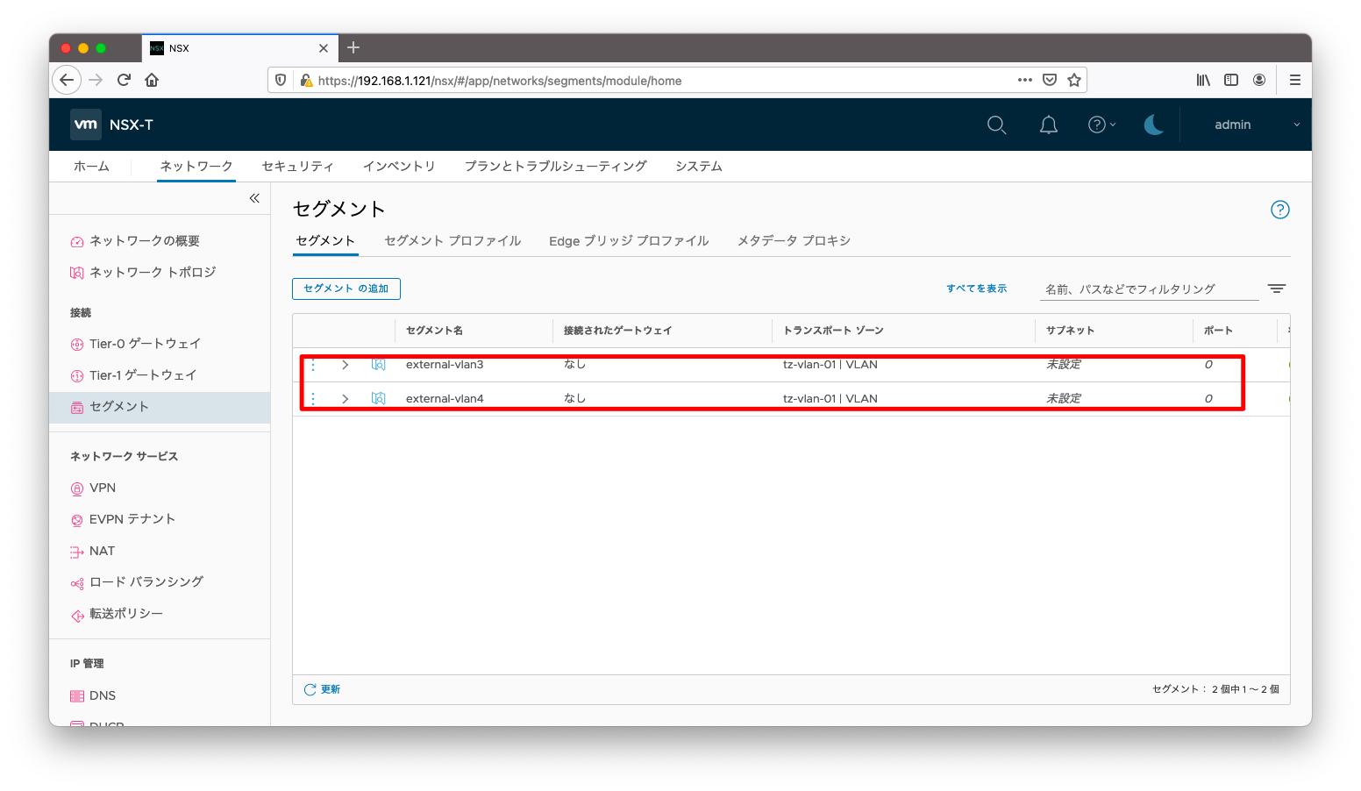Open actions menu for external-vlan4 row
Image resolution: width=1361 pixels, height=791 pixels.
coord(313,398)
